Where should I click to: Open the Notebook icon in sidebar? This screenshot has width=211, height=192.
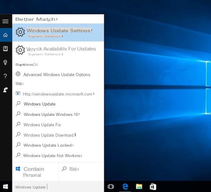(x=6, y=48)
